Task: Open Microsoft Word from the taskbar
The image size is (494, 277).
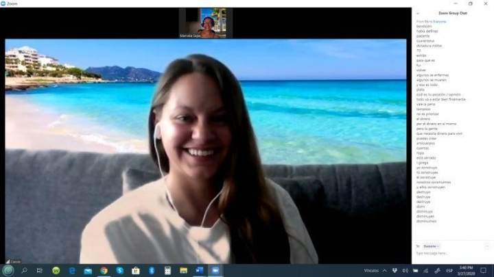Action: tap(199, 271)
